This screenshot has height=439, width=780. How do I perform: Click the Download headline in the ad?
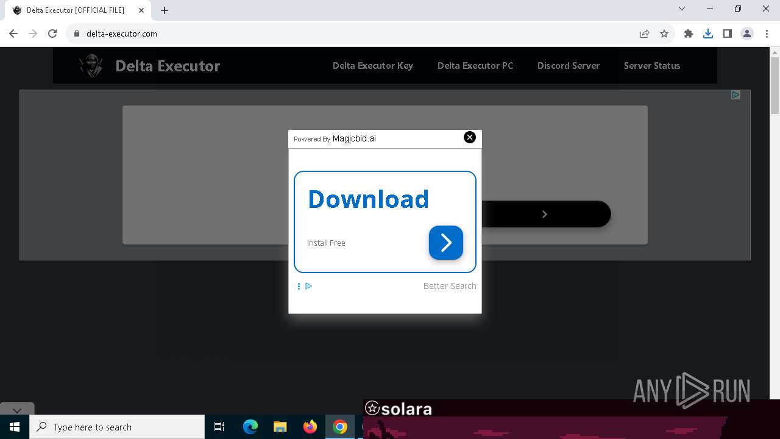pos(368,199)
